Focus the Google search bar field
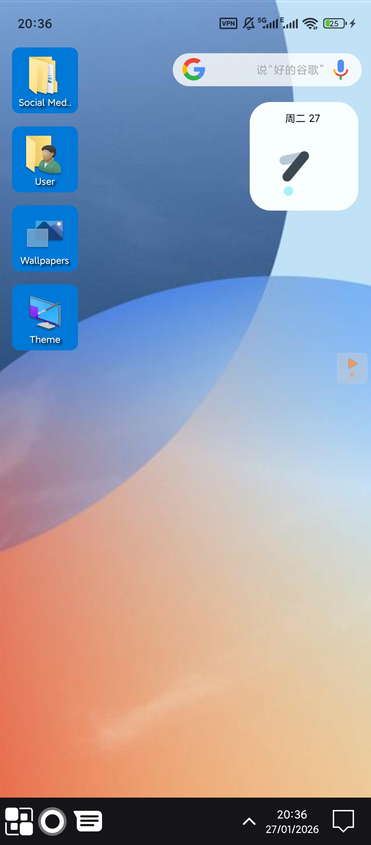This screenshot has height=845, width=371. click(267, 70)
